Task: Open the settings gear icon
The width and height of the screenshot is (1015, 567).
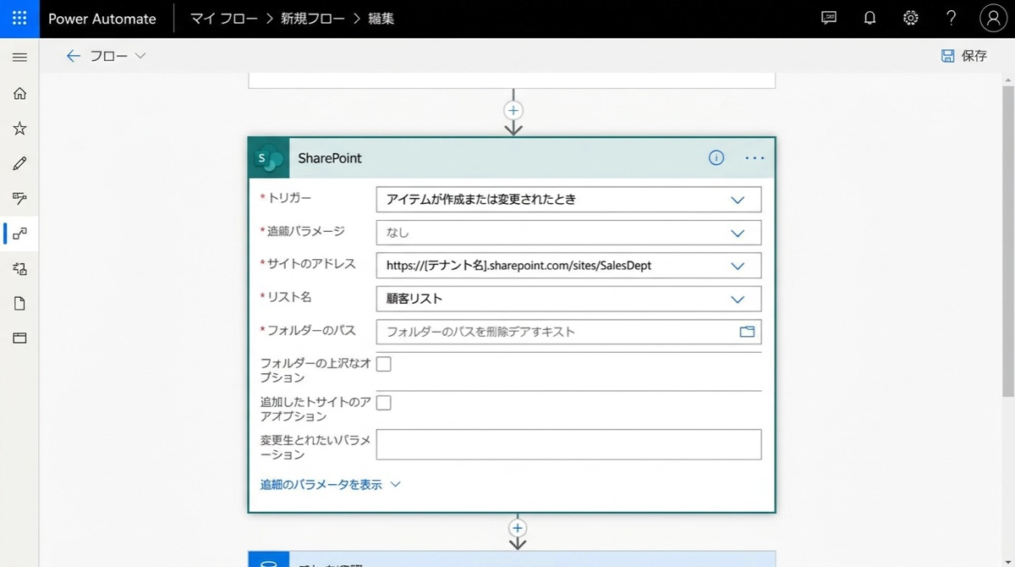Action: pyautogui.click(x=910, y=19)
